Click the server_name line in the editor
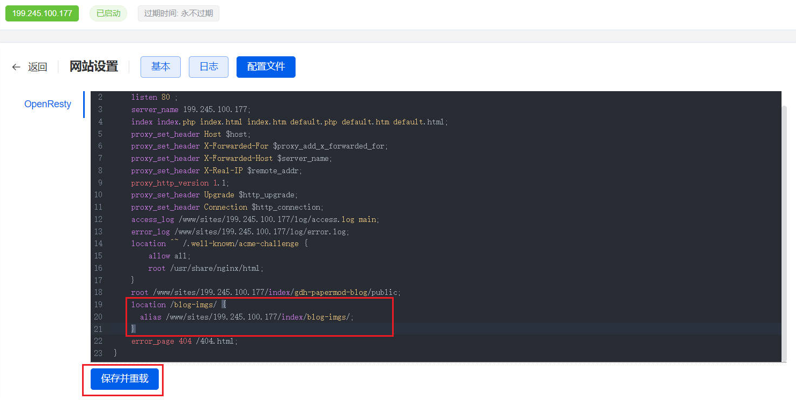Image resolution: width=796 pixels, height=400 pixels. tap(190, 109)
